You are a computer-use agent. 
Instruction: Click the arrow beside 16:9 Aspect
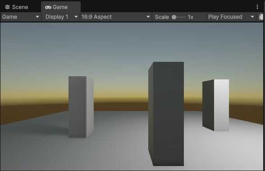pyautogui.click(x=148, y=17)
